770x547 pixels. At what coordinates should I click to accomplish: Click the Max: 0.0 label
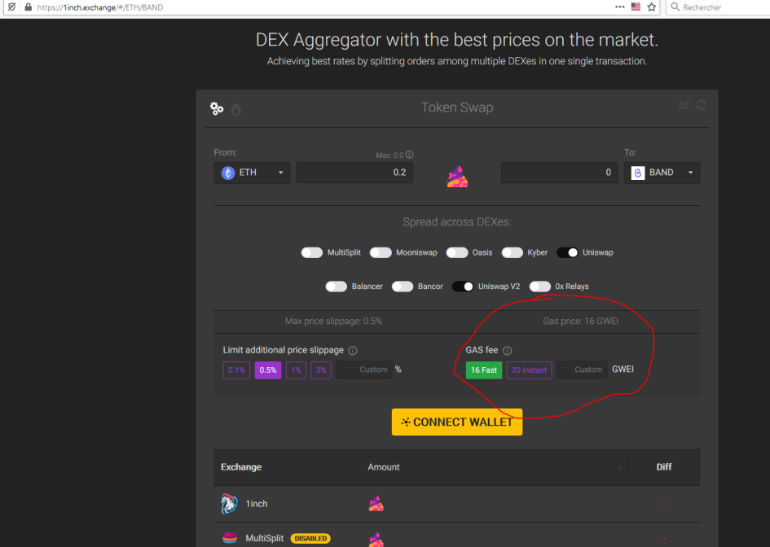point(390,155)
